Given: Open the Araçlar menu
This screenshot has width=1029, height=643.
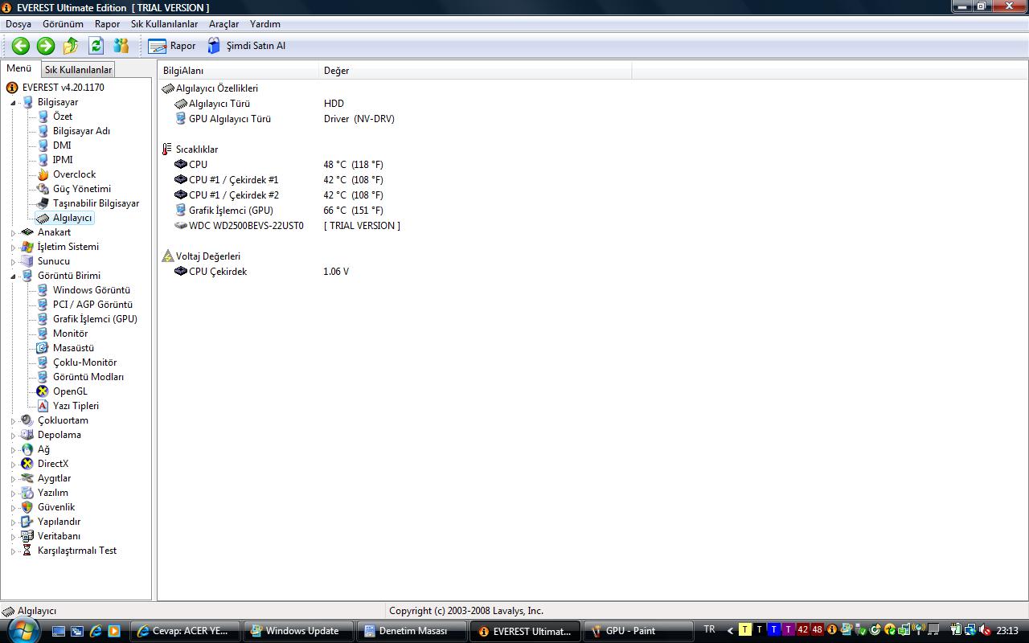Looking at the screenshot, I should click(x=223, y=24).
